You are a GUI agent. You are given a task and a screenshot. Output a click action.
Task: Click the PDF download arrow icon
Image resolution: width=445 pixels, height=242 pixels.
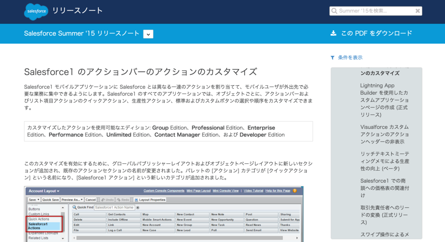tap(333, 33)
